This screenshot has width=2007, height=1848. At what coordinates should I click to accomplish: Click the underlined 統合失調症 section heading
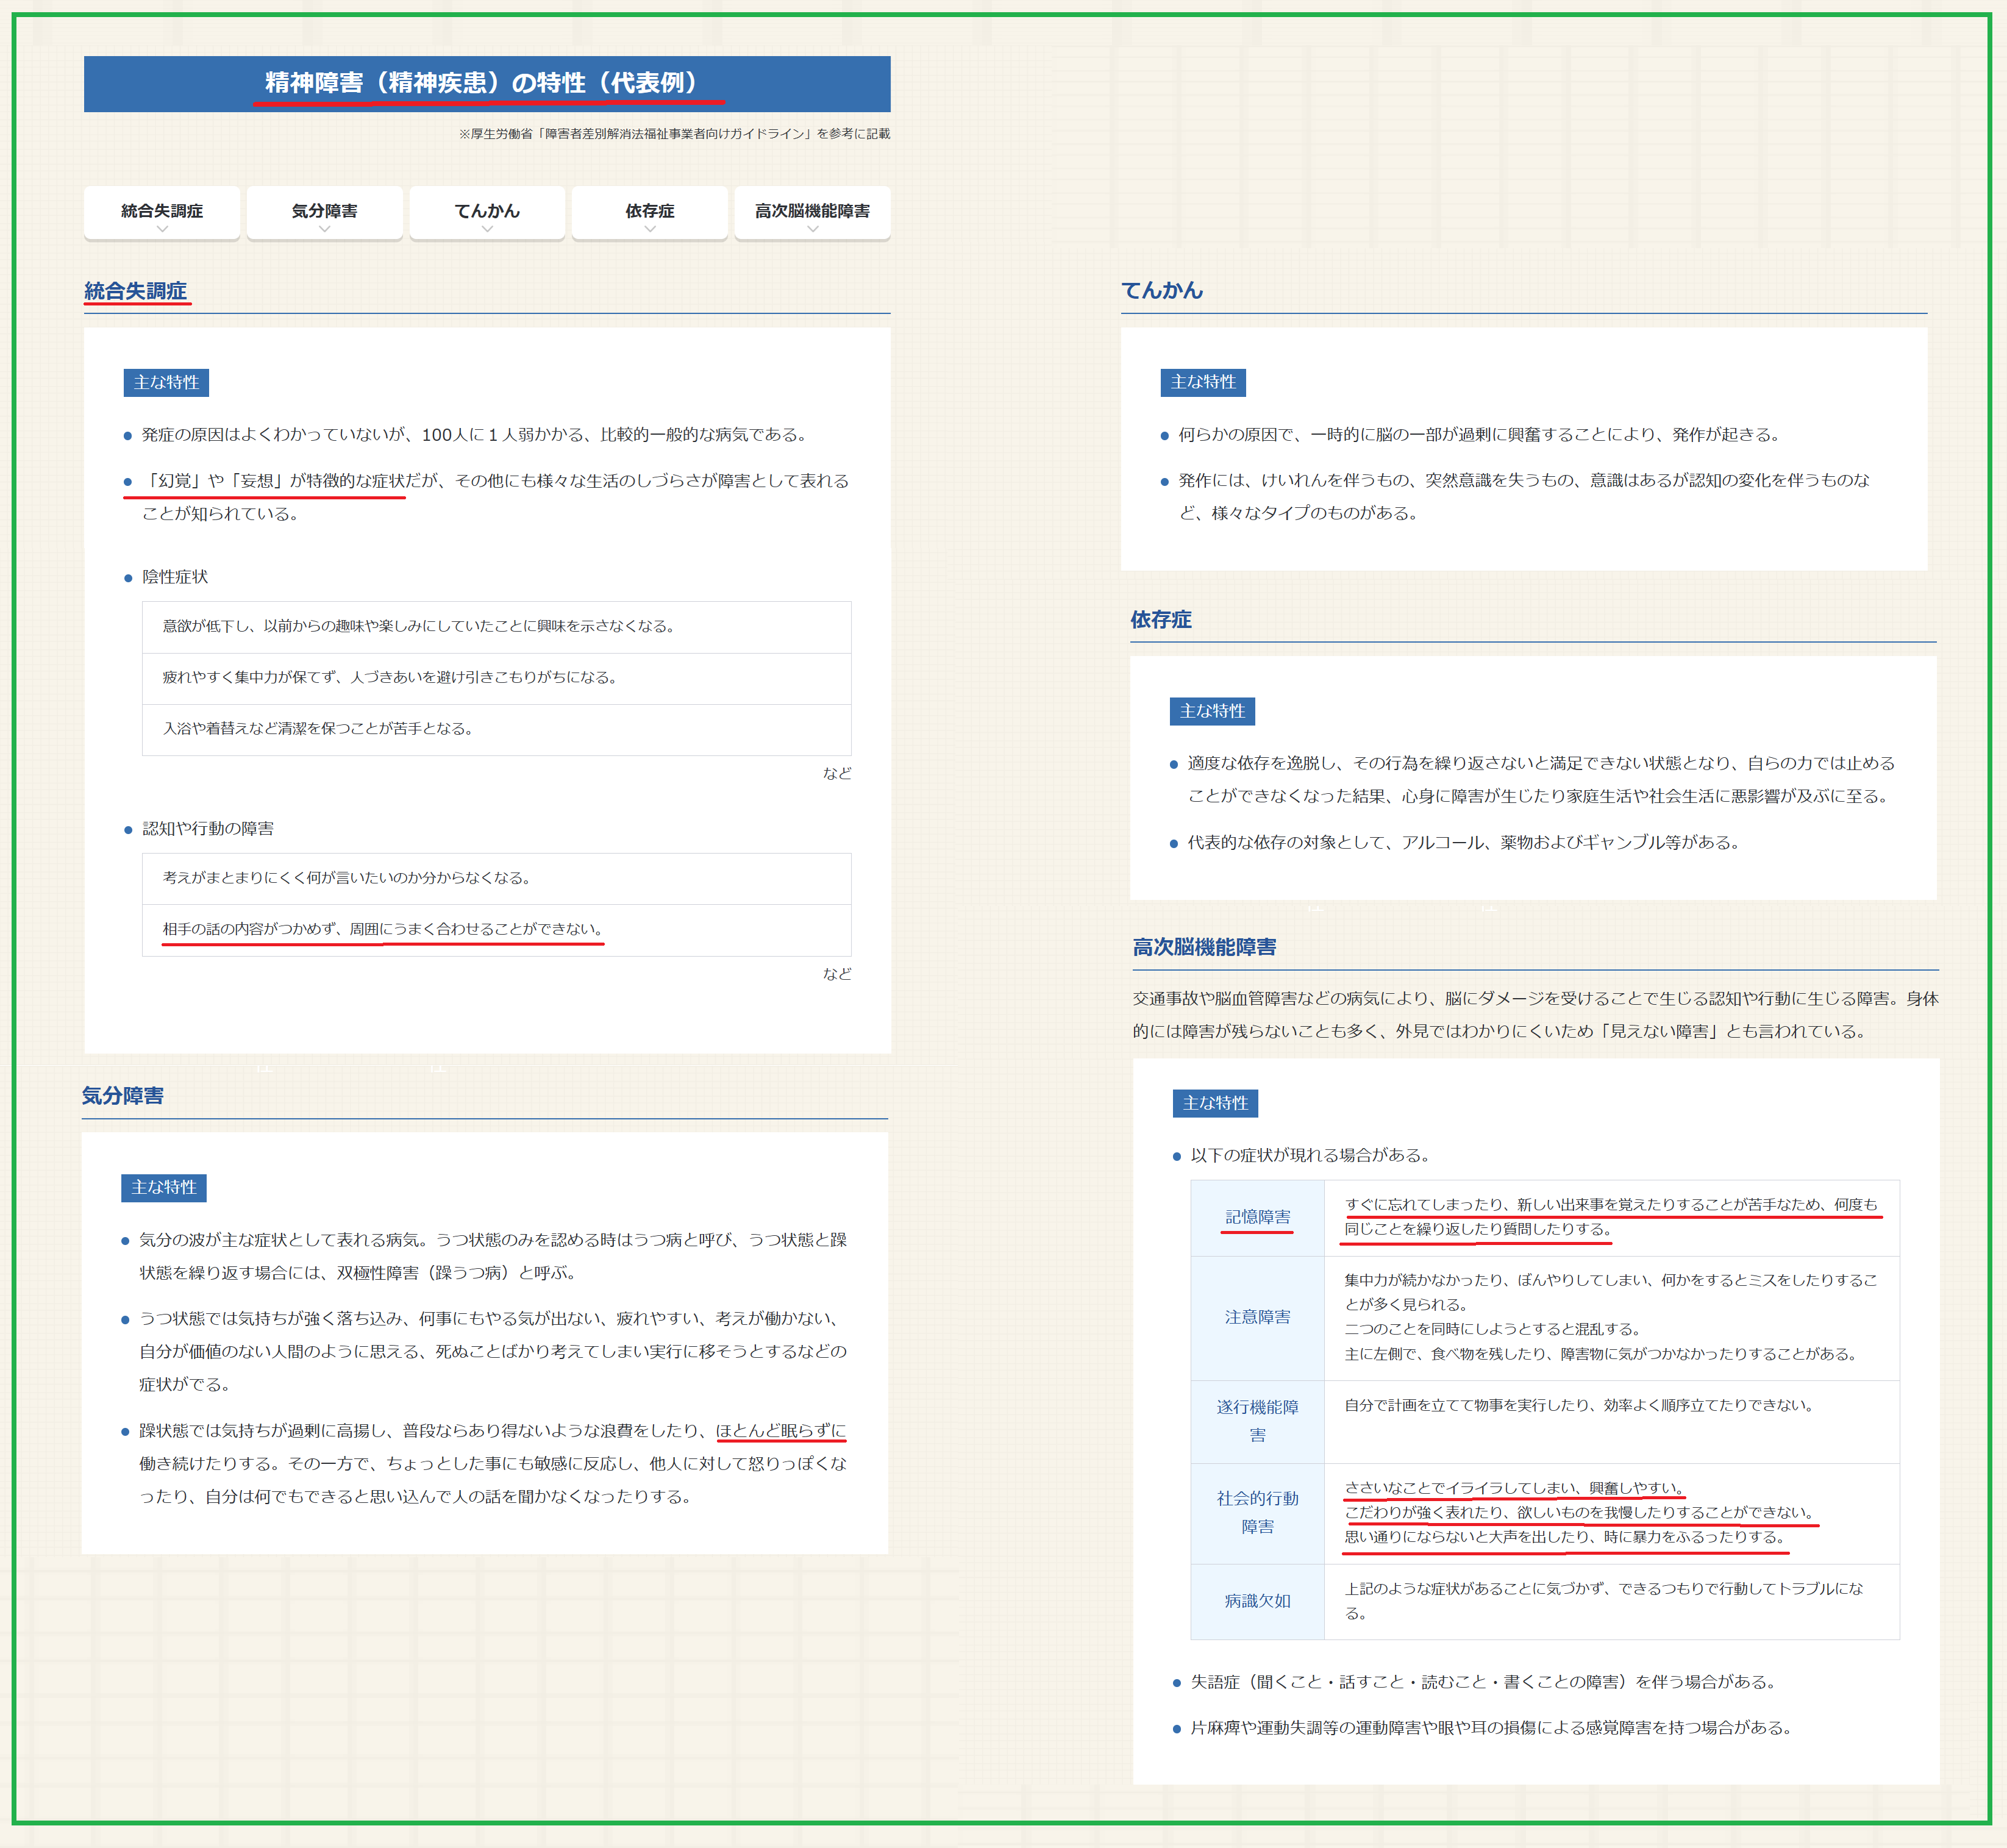tap(136, 291)
